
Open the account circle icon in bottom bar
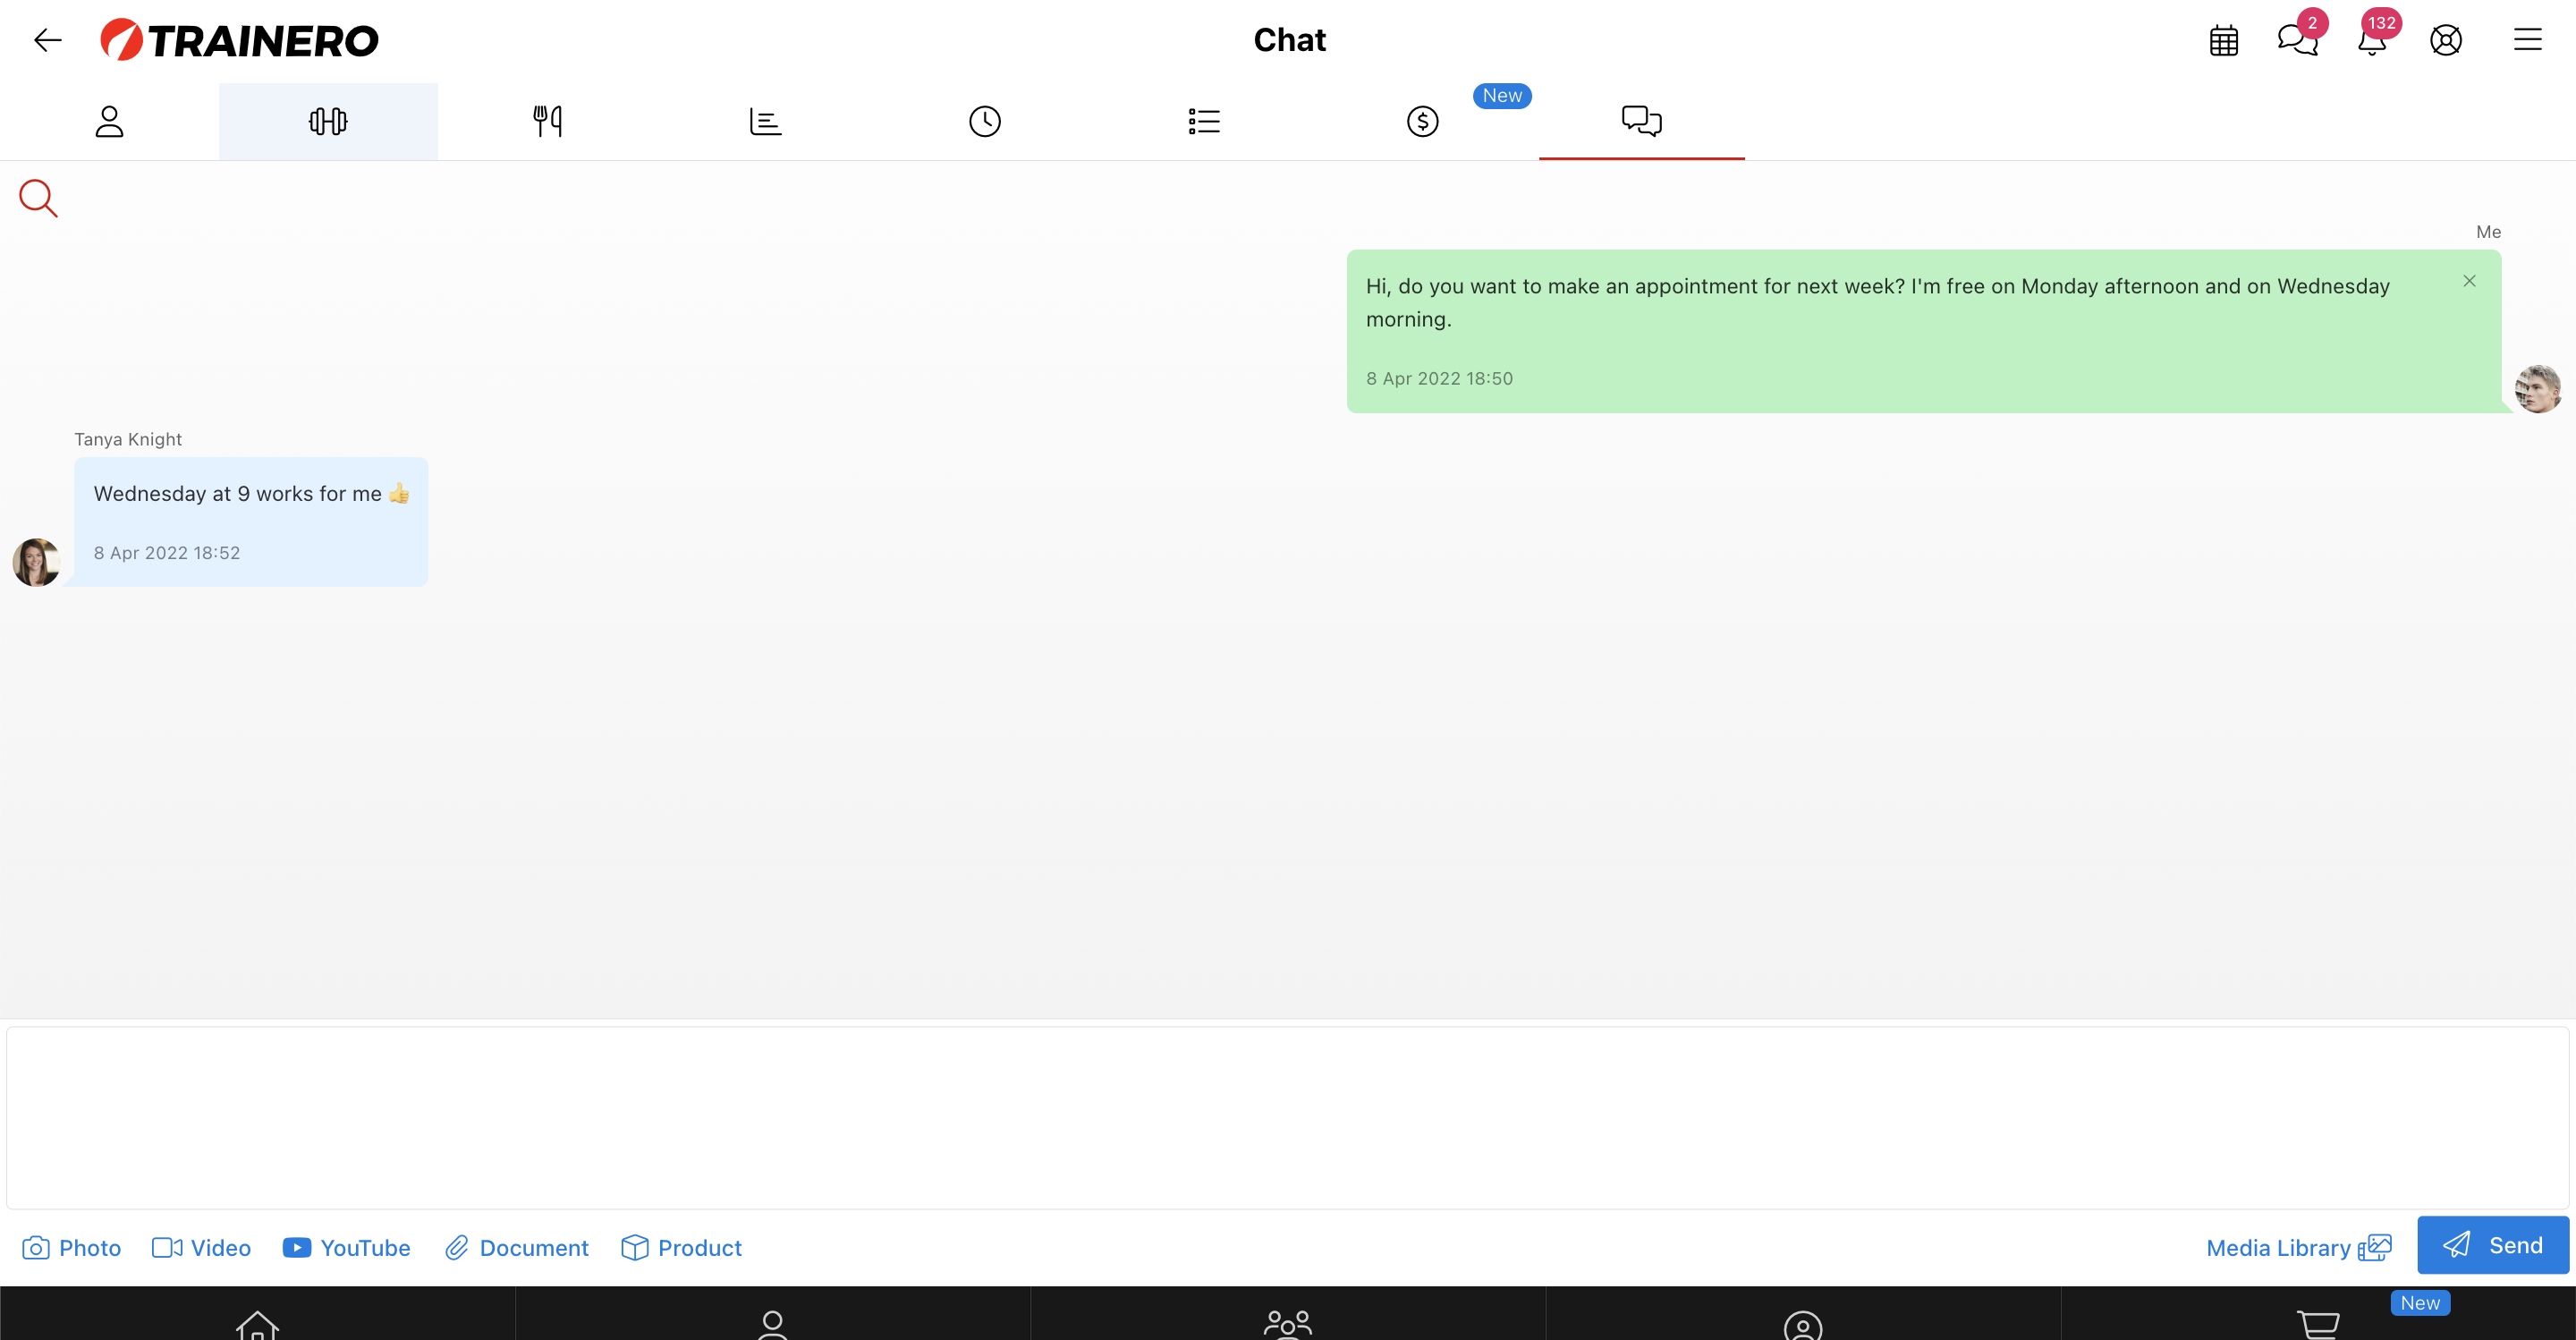1803,1324
